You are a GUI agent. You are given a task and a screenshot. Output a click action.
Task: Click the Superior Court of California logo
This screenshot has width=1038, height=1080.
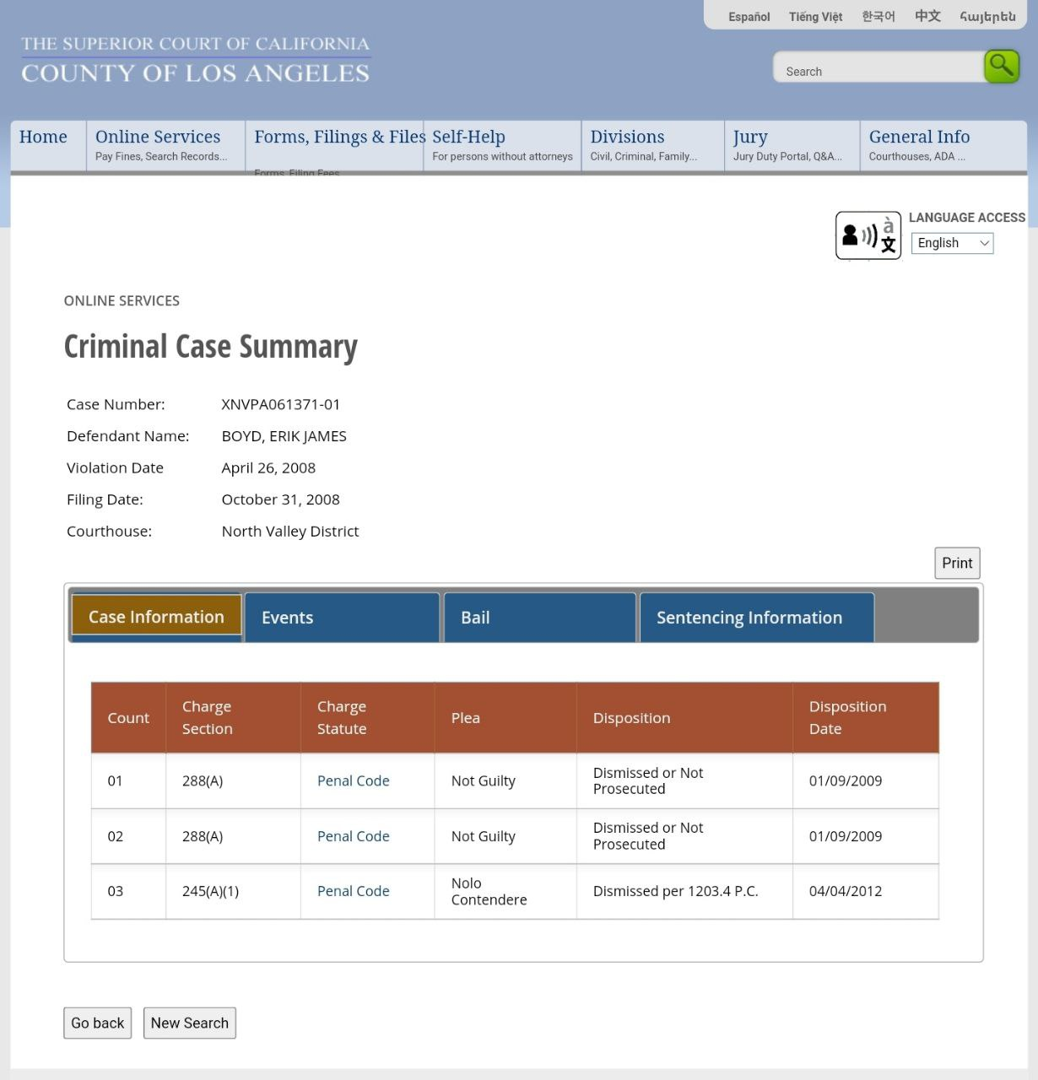pos(195,59)
